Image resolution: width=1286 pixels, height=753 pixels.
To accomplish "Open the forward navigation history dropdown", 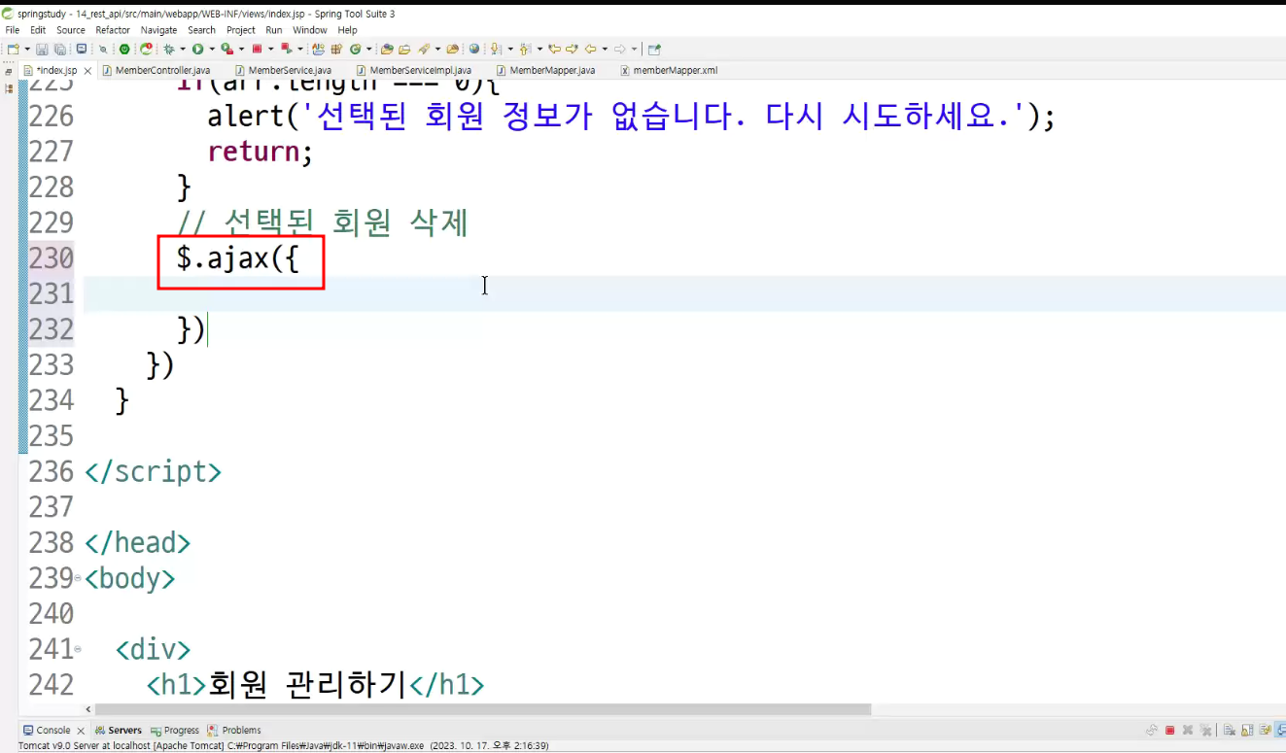I will pos(634,49).
